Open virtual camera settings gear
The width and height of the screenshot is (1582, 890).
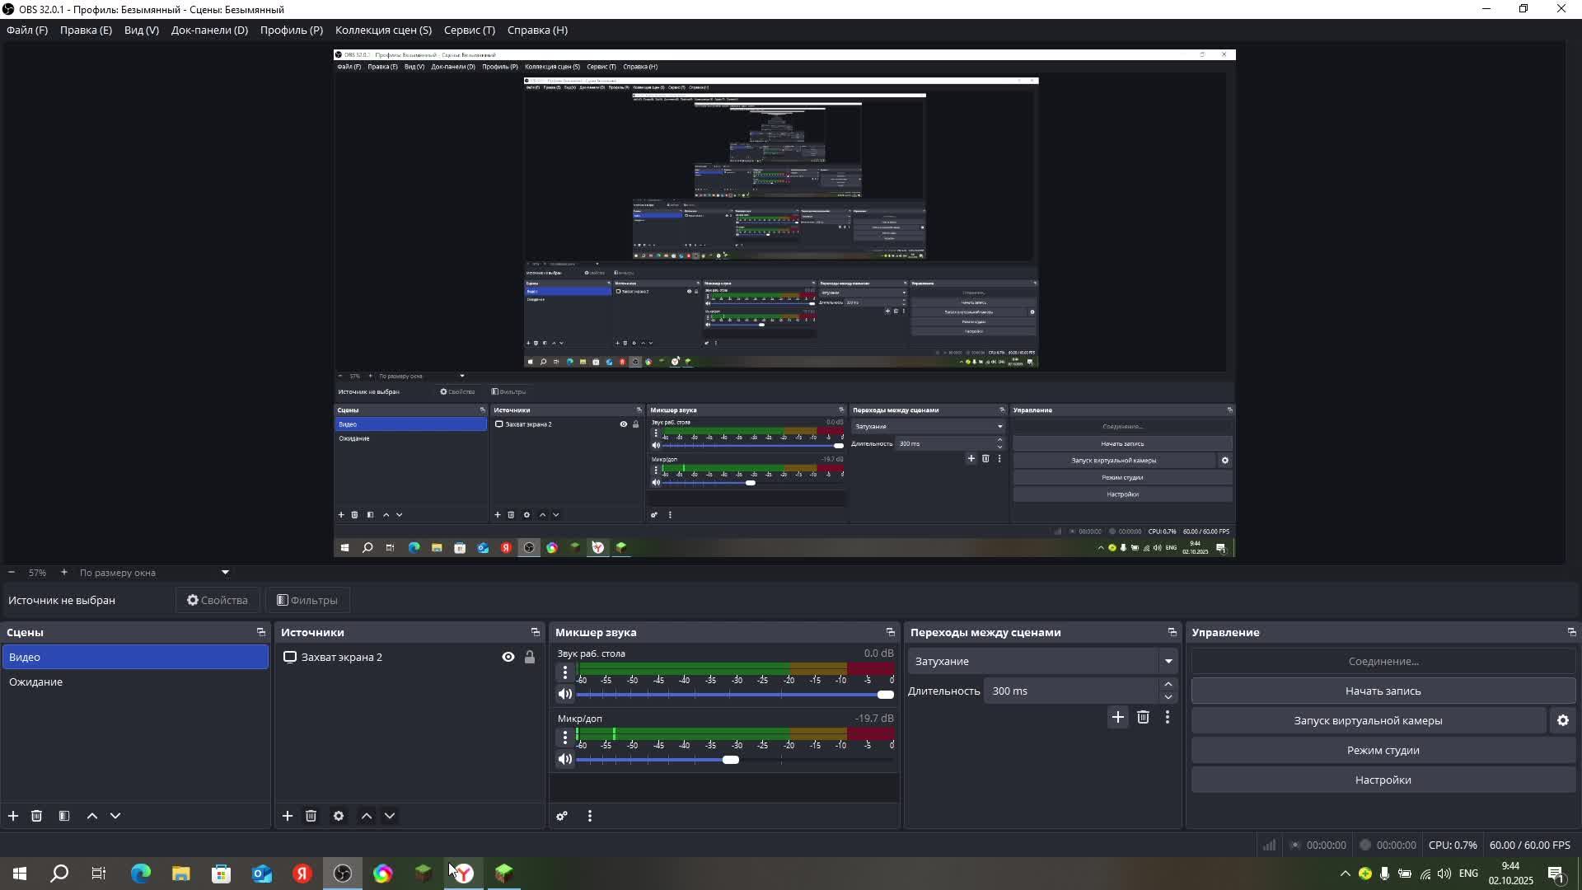[x=1562, y=720]
